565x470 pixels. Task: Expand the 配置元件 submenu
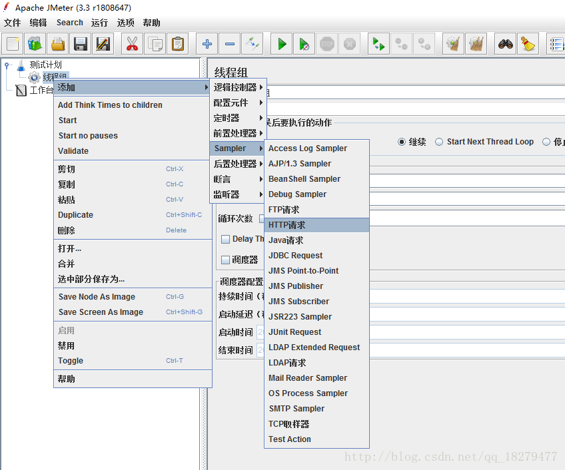click(238, 103)
